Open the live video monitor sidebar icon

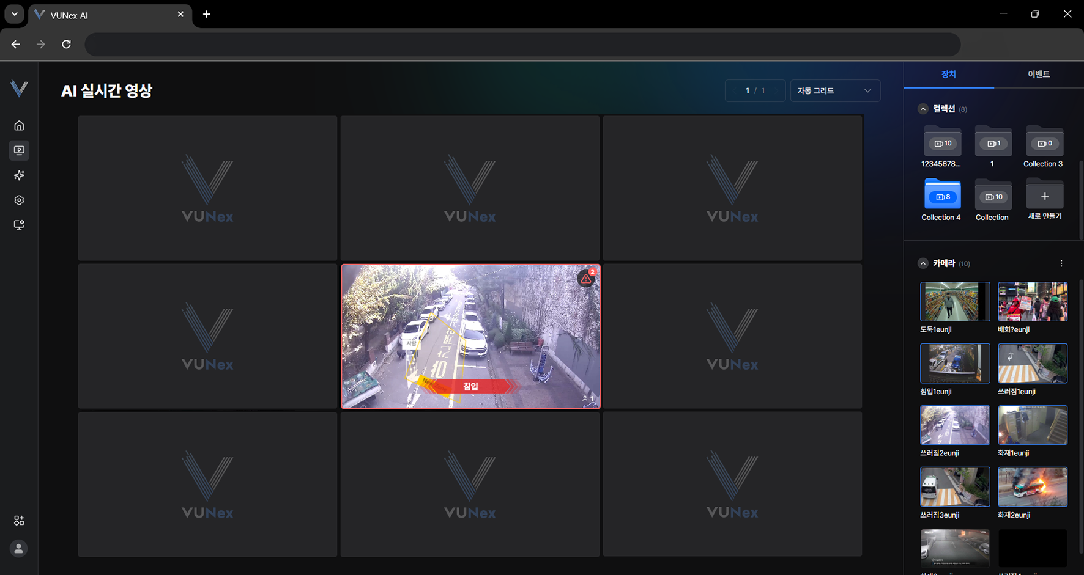(19, 150)
